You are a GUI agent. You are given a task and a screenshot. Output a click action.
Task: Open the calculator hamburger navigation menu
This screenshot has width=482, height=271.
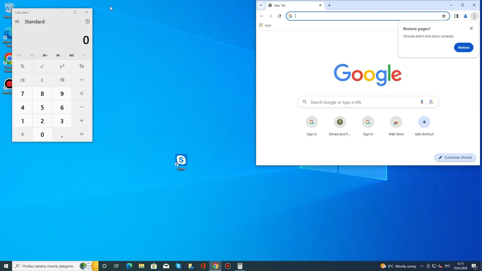coord(17,22)
